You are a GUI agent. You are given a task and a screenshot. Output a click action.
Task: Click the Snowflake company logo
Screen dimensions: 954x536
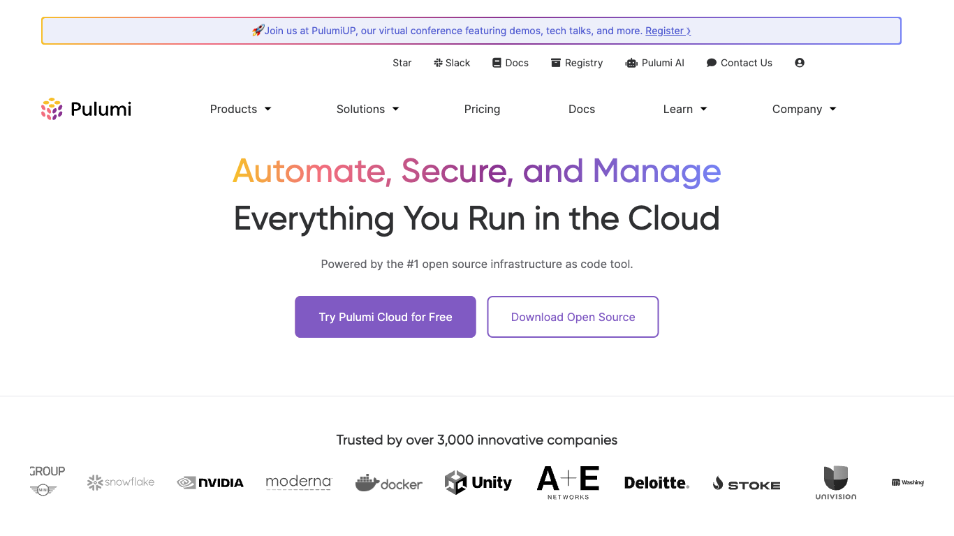coord(121,482)
